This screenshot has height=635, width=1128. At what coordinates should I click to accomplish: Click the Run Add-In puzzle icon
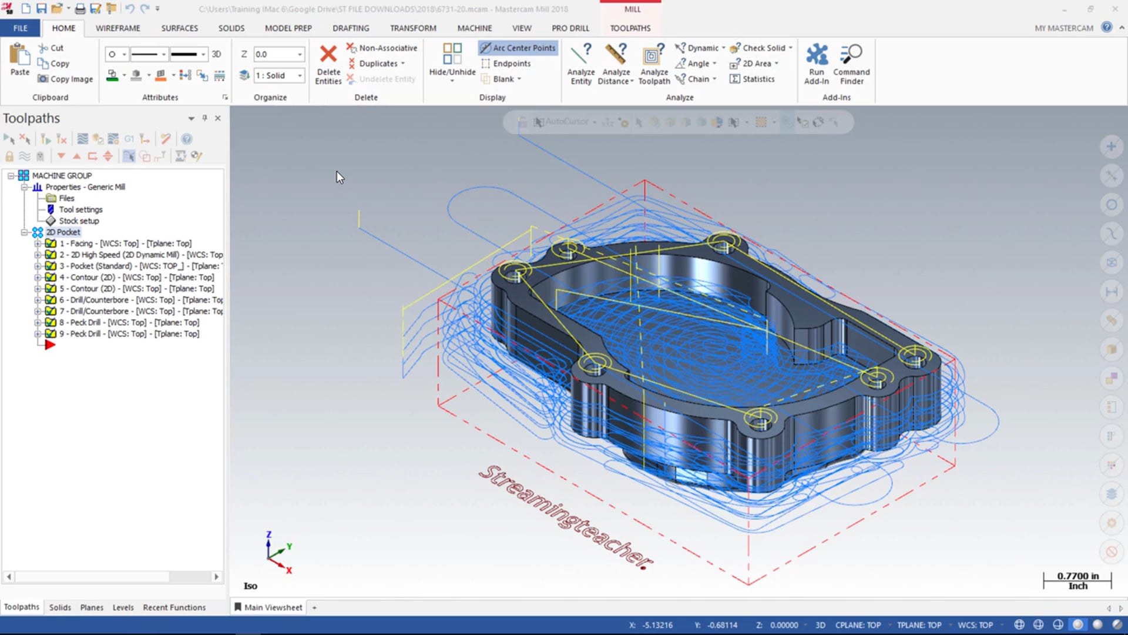pos(817,54)
